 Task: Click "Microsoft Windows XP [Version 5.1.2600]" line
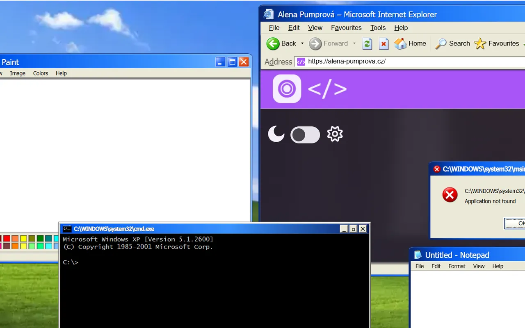point(138,239)
